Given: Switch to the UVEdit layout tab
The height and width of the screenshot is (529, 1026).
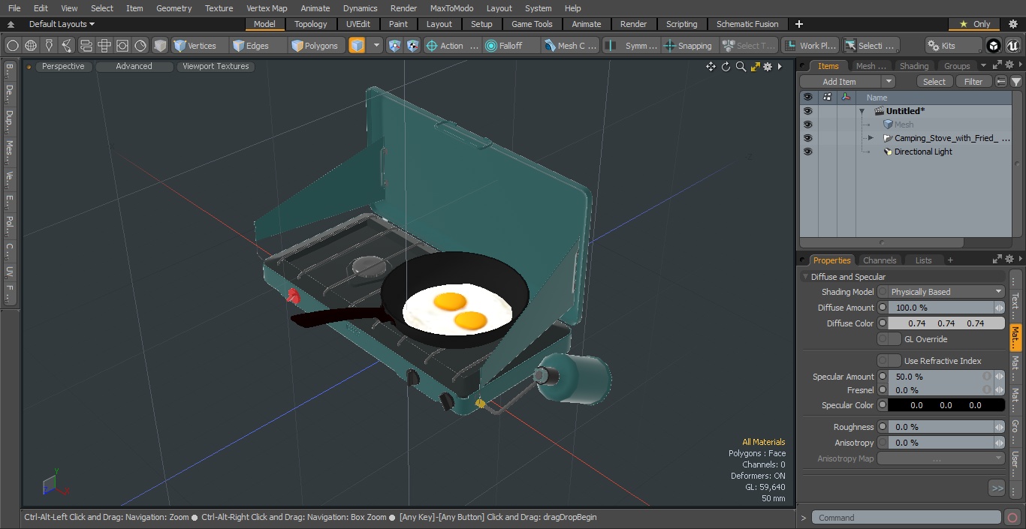Looking at the screenshot, I should [358, 24].
